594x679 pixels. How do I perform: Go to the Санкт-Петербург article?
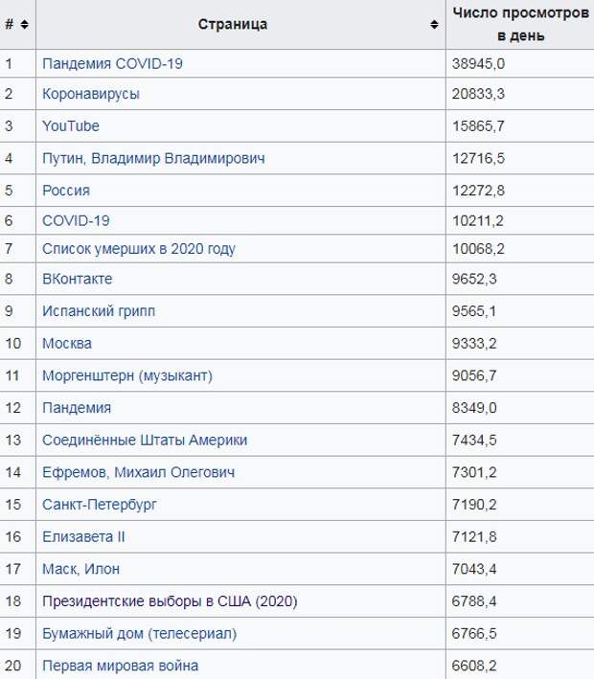tap(99, 504)
